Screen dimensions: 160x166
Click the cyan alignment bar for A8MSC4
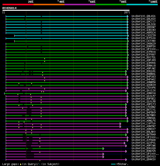pyautogui.click(x=66, y=33)
